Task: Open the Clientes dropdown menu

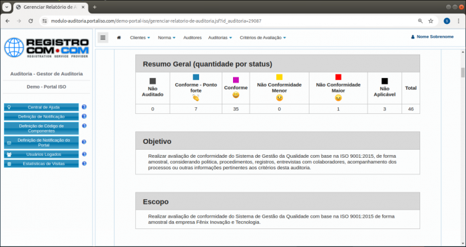Action: coord(140,38)
